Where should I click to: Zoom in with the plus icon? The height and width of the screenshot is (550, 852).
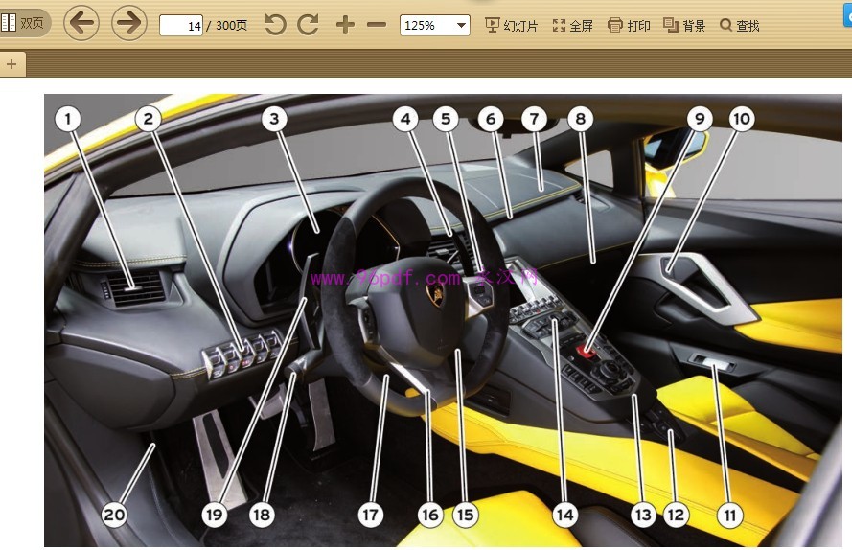click(345, 25)
